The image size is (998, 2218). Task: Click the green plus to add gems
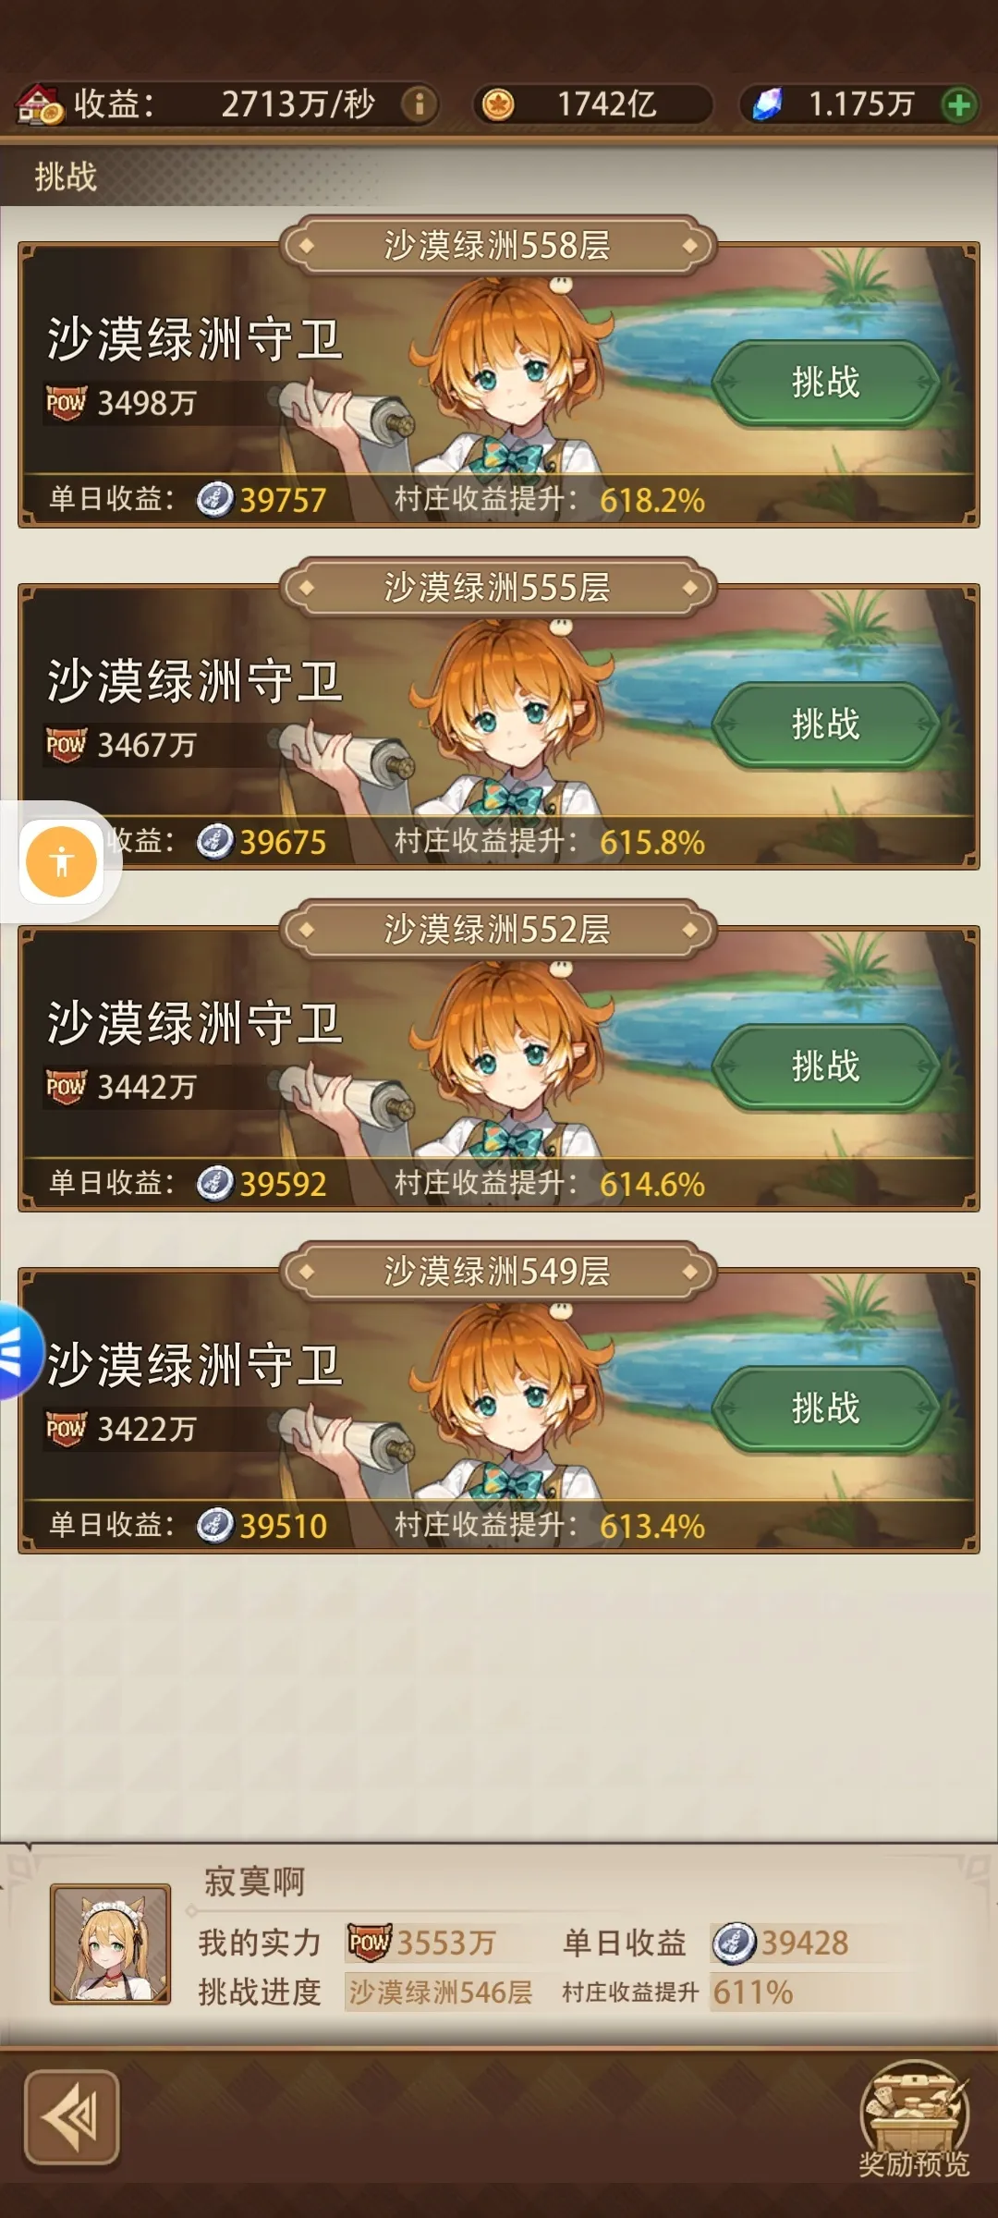pyautogui.click(x=959, y=104)
